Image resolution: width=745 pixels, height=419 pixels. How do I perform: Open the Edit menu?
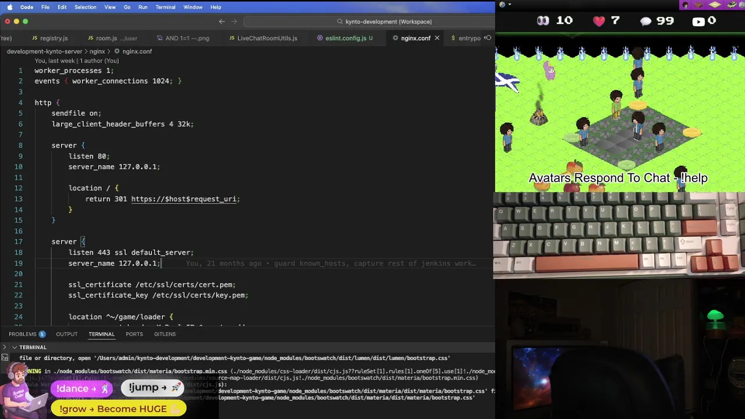pos(62,7)
